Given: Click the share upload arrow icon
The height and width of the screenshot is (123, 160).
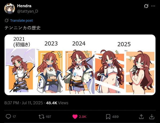Looking at the screenshot, I should tap(141, 117).
